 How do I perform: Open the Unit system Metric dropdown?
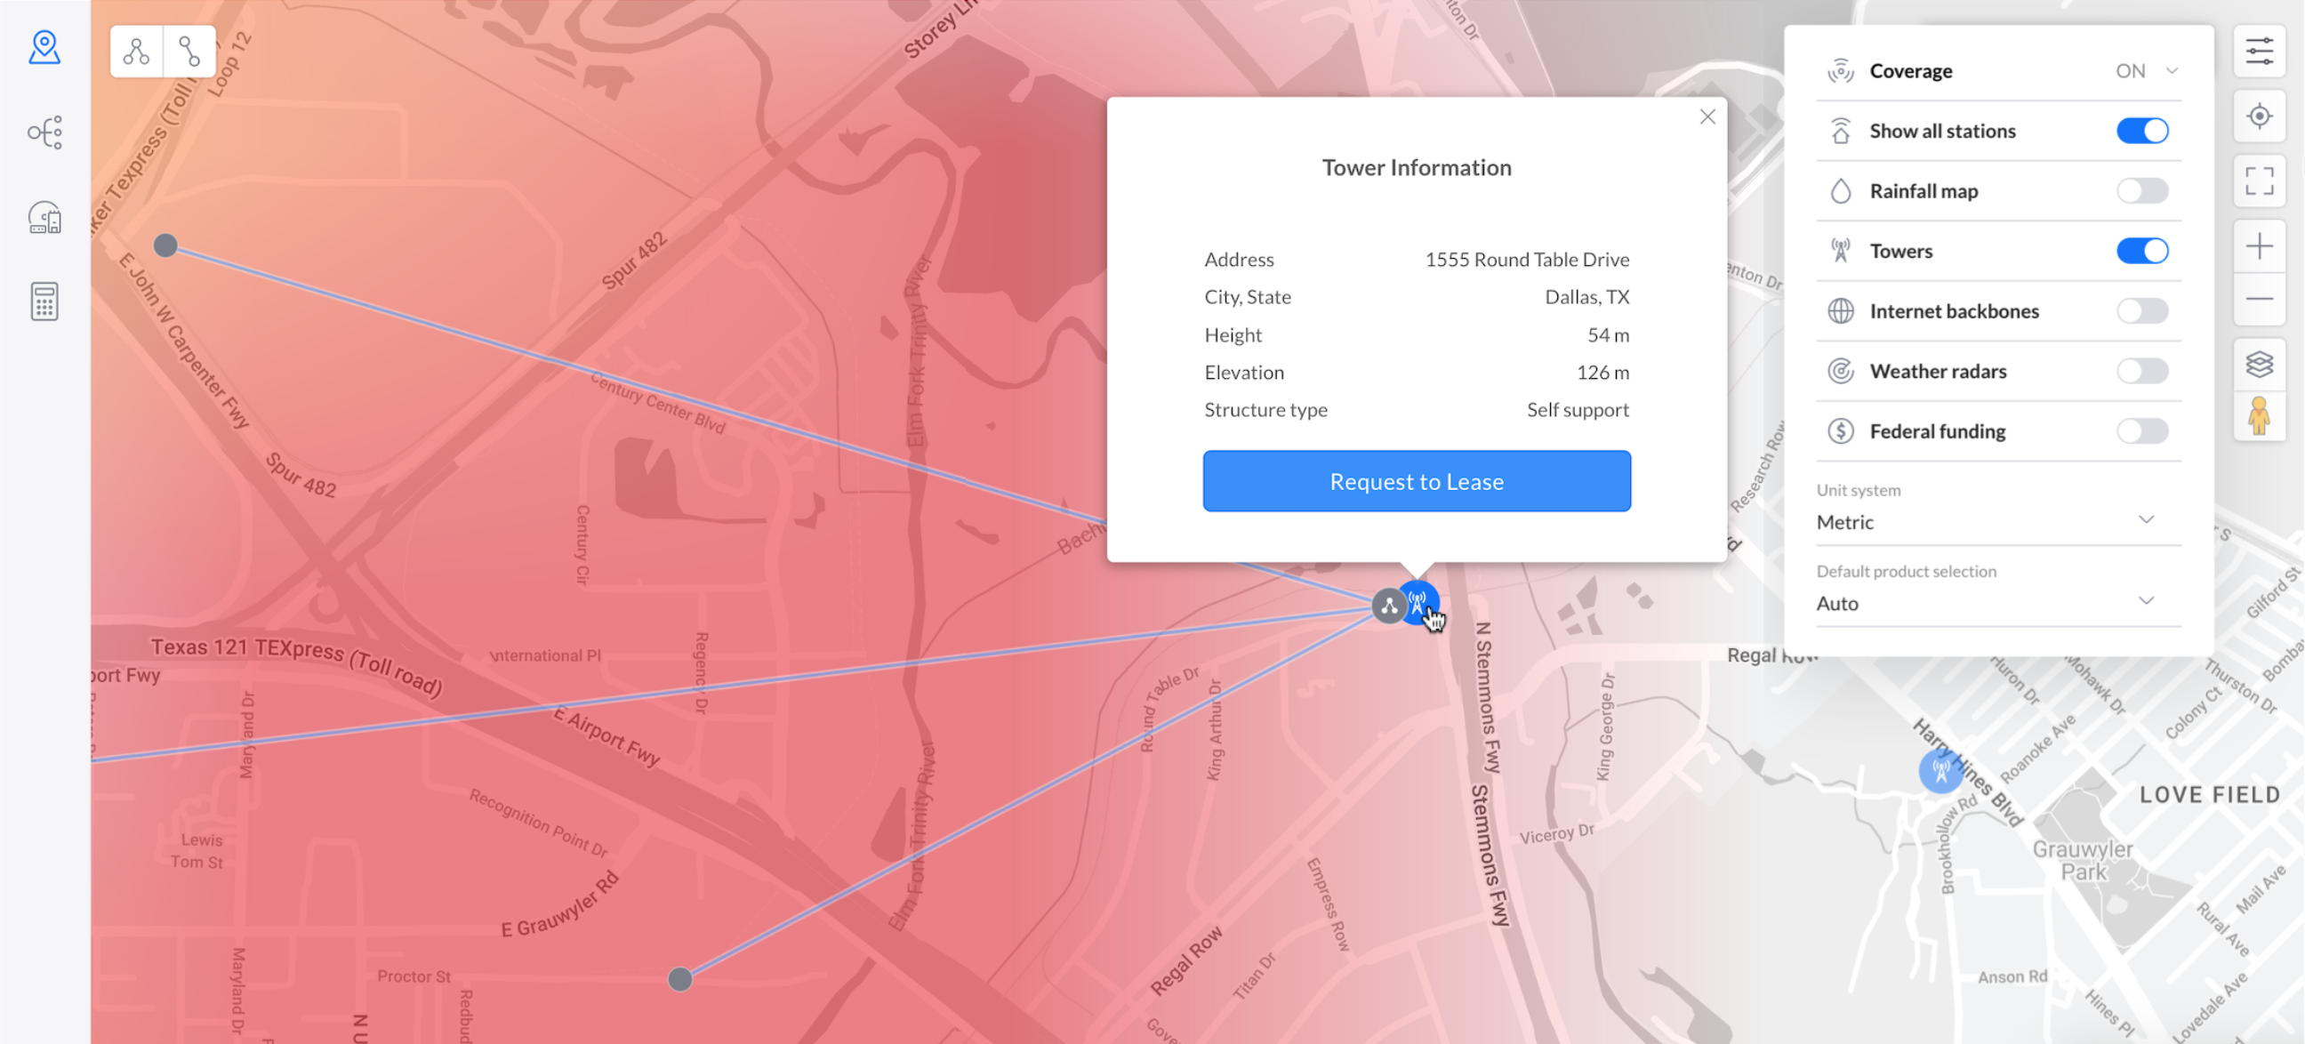pyautogui.click(x=2147, y=519)
